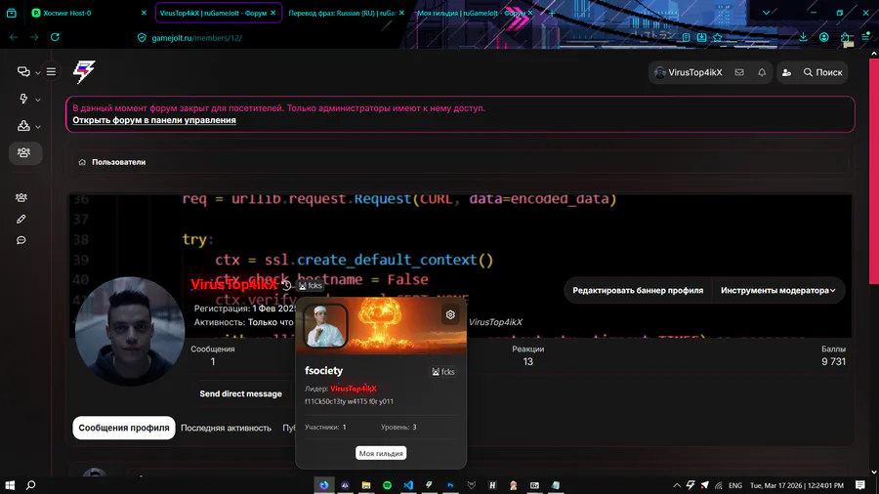Open the Поиск search button
Image resolution: width=879 pixels, height=494 pixels.
[x=822, y=72]
